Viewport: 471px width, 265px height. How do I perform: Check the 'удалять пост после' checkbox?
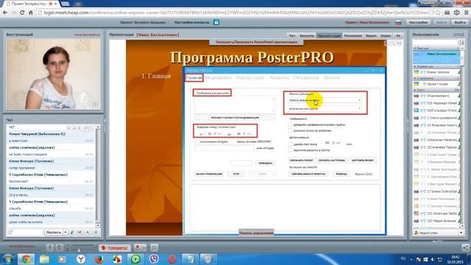[x=290, y=144]
